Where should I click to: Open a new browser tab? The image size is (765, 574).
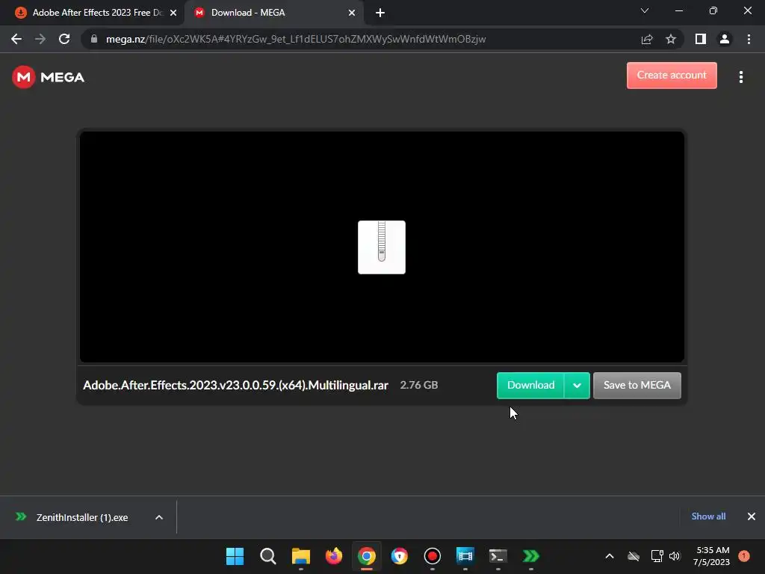380,13
